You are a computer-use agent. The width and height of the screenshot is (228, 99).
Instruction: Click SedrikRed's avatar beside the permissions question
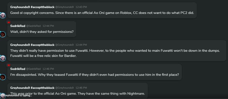point(3,34)
